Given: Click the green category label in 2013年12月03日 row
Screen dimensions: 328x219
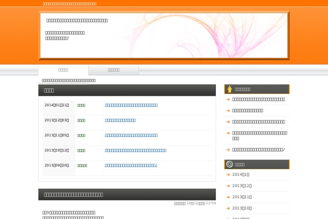Looking at the screenshot, I should coord(81,120).
